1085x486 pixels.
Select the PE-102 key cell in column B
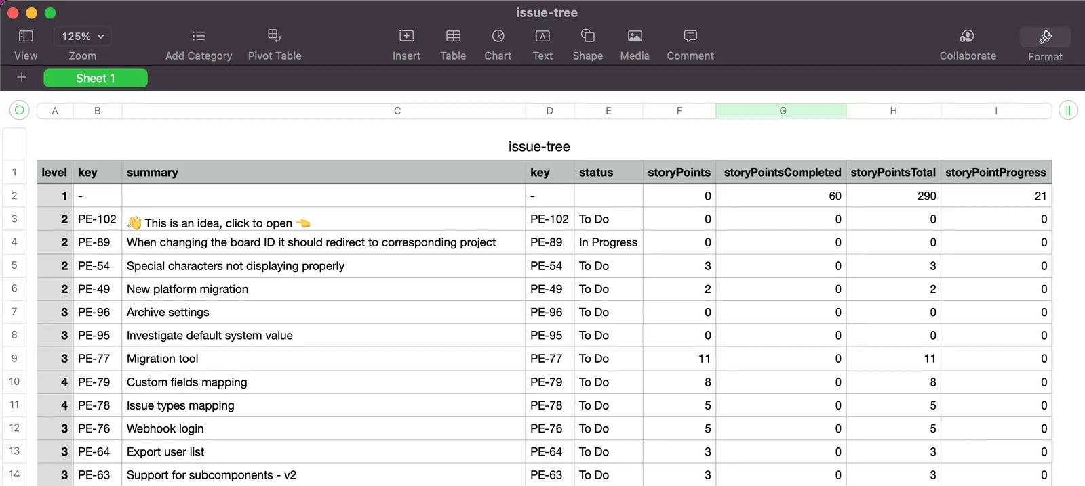coord(98,219)
